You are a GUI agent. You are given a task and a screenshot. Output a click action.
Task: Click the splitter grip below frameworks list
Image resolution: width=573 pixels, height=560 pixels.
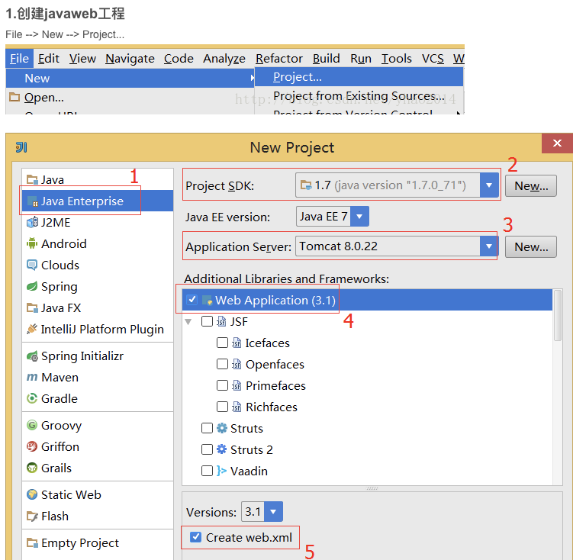point(372,488)
